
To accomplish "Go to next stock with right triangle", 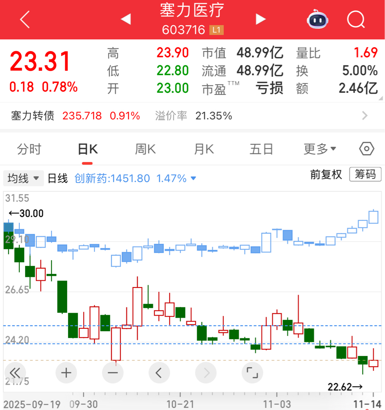I will tap(261, 19).
